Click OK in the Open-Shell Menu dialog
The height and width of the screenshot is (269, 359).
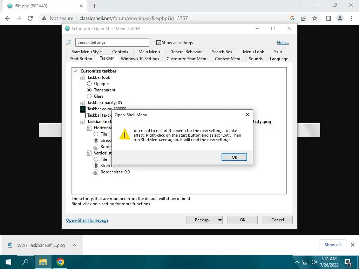[x=234, y=157]
